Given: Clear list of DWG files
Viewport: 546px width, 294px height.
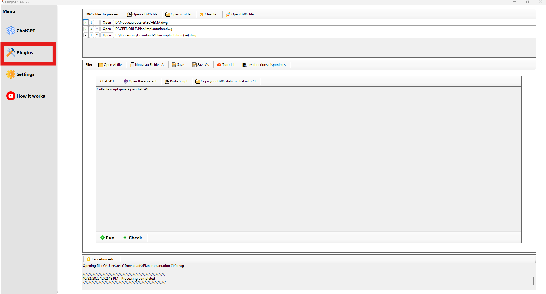Looking at the screenshot, I should click(x=209, y=14).
